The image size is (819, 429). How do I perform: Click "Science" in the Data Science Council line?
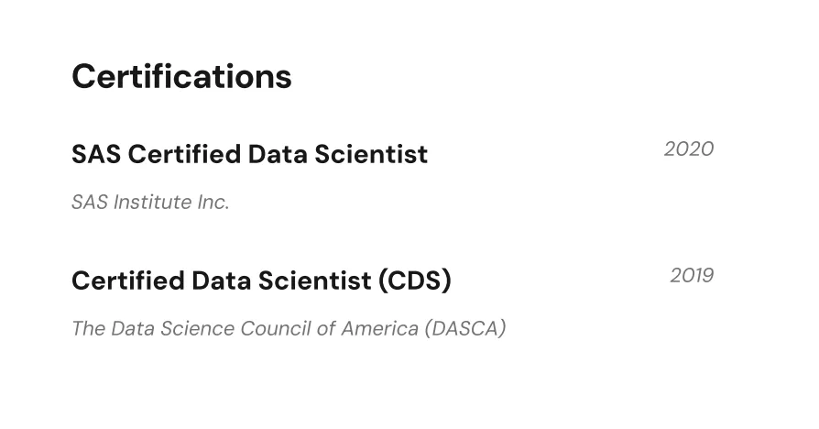pyautogui.click(x=198, y=328)
